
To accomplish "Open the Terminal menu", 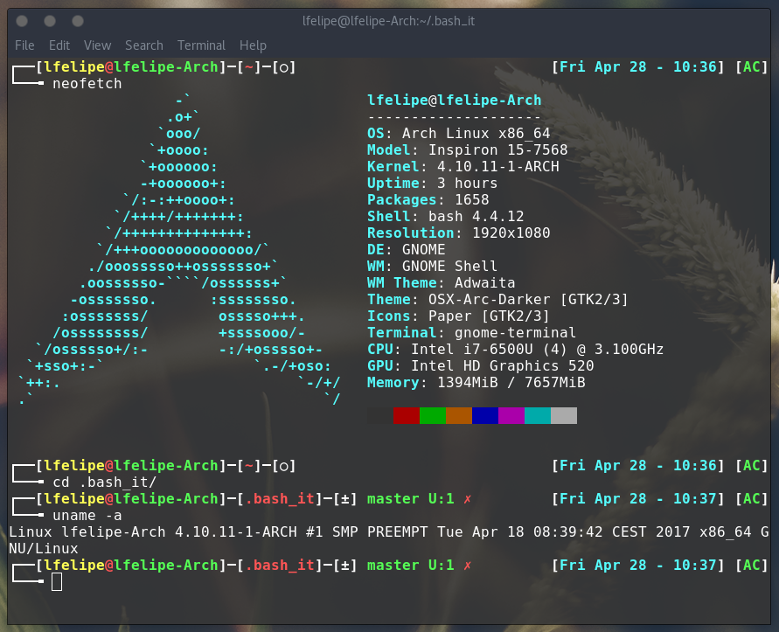I will pyautogui.click(x=201, y=45).
